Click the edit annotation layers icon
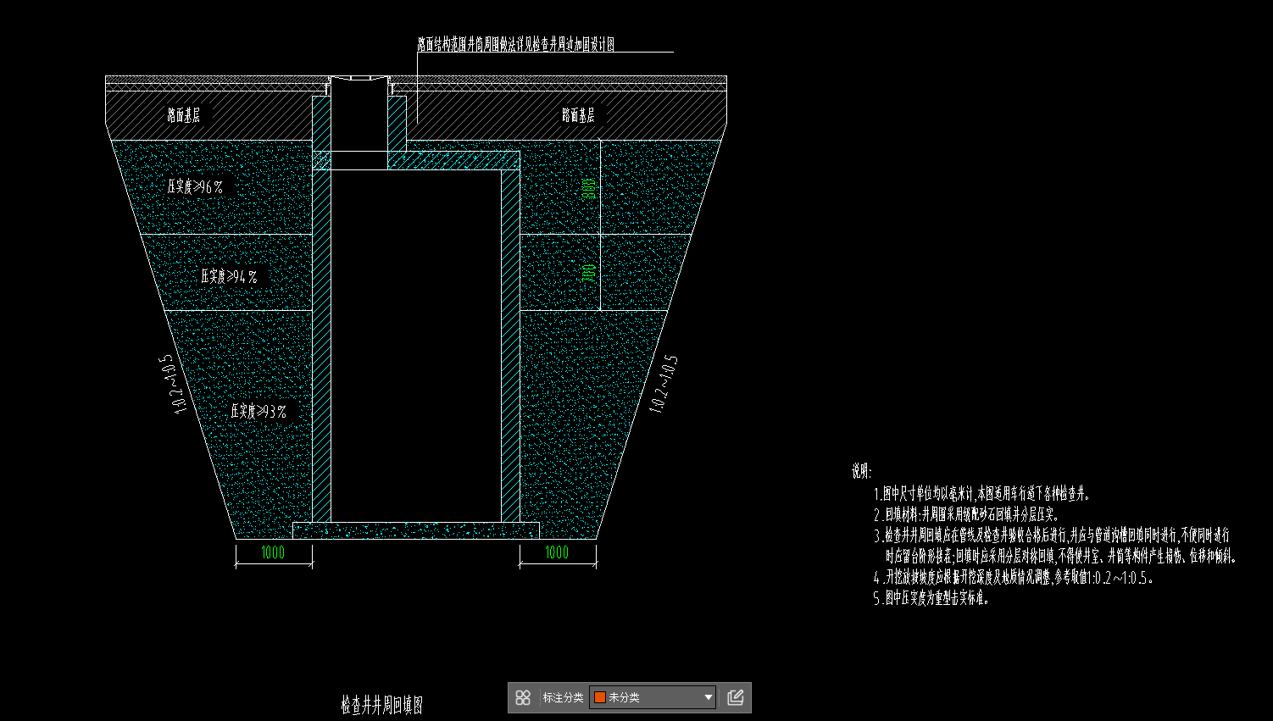This screenshot has height=721, width=1273. click(x=736, y=697)
